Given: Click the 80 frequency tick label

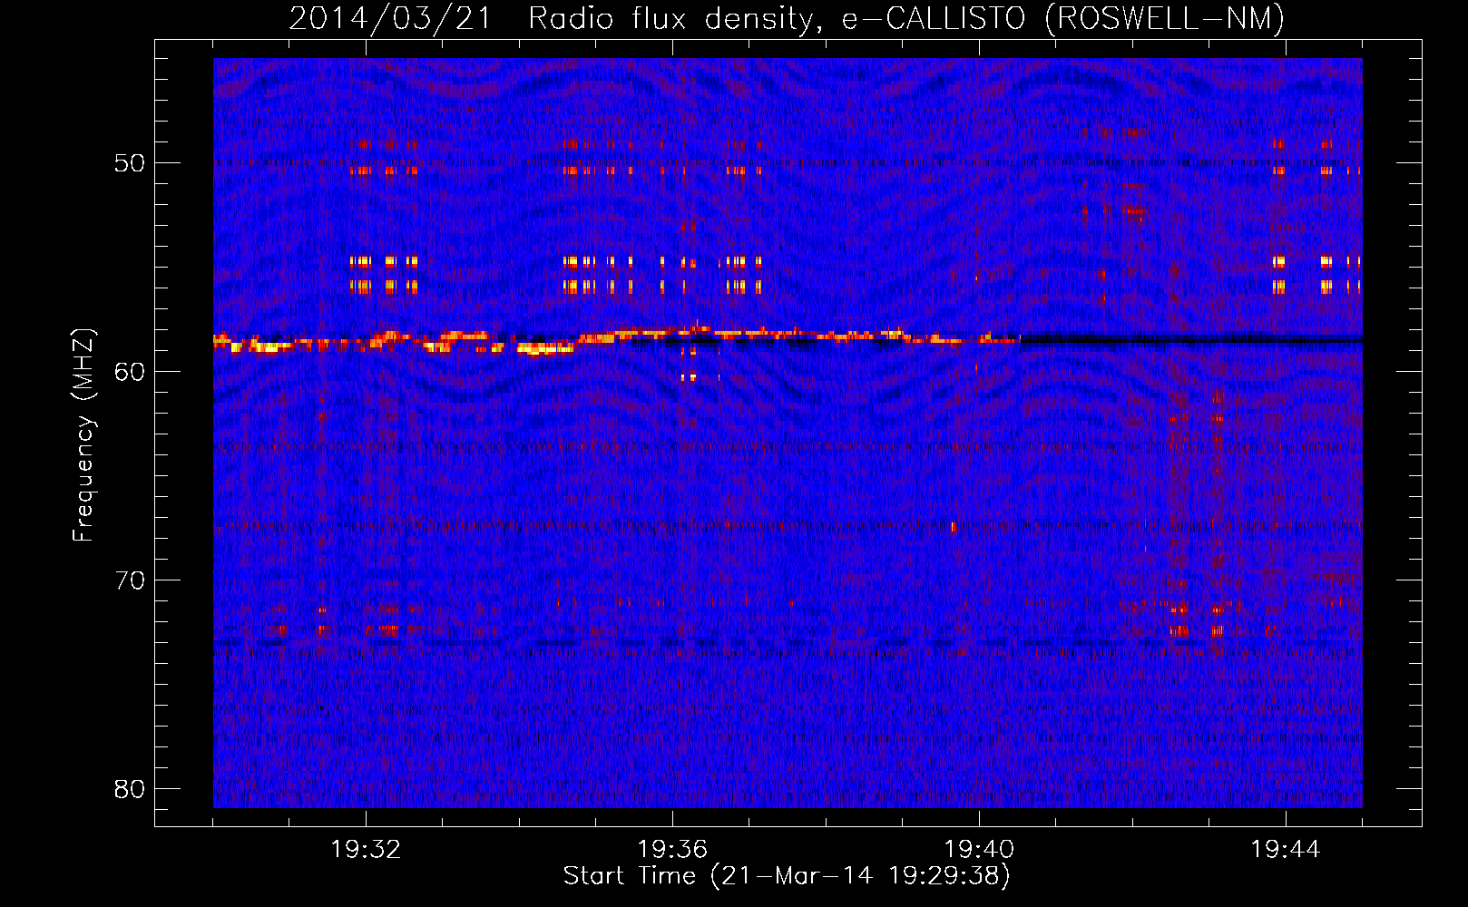Looking at the screenshot, I should coord(130,789).
